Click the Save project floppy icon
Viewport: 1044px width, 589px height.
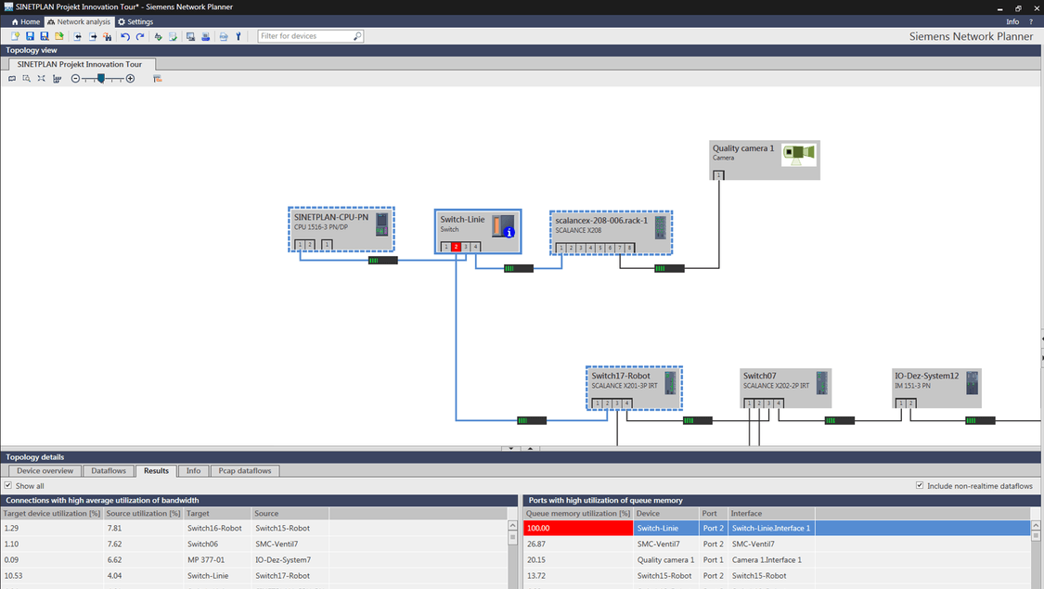(x=30, y=36)
